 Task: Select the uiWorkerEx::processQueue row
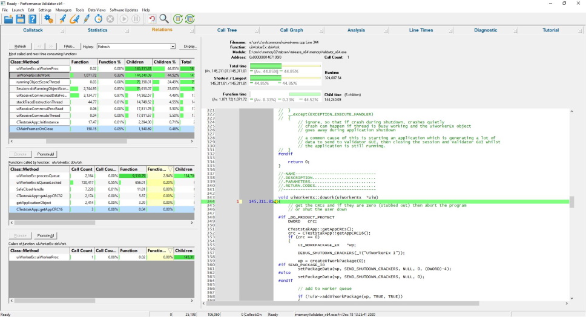[x=102, y=176]
